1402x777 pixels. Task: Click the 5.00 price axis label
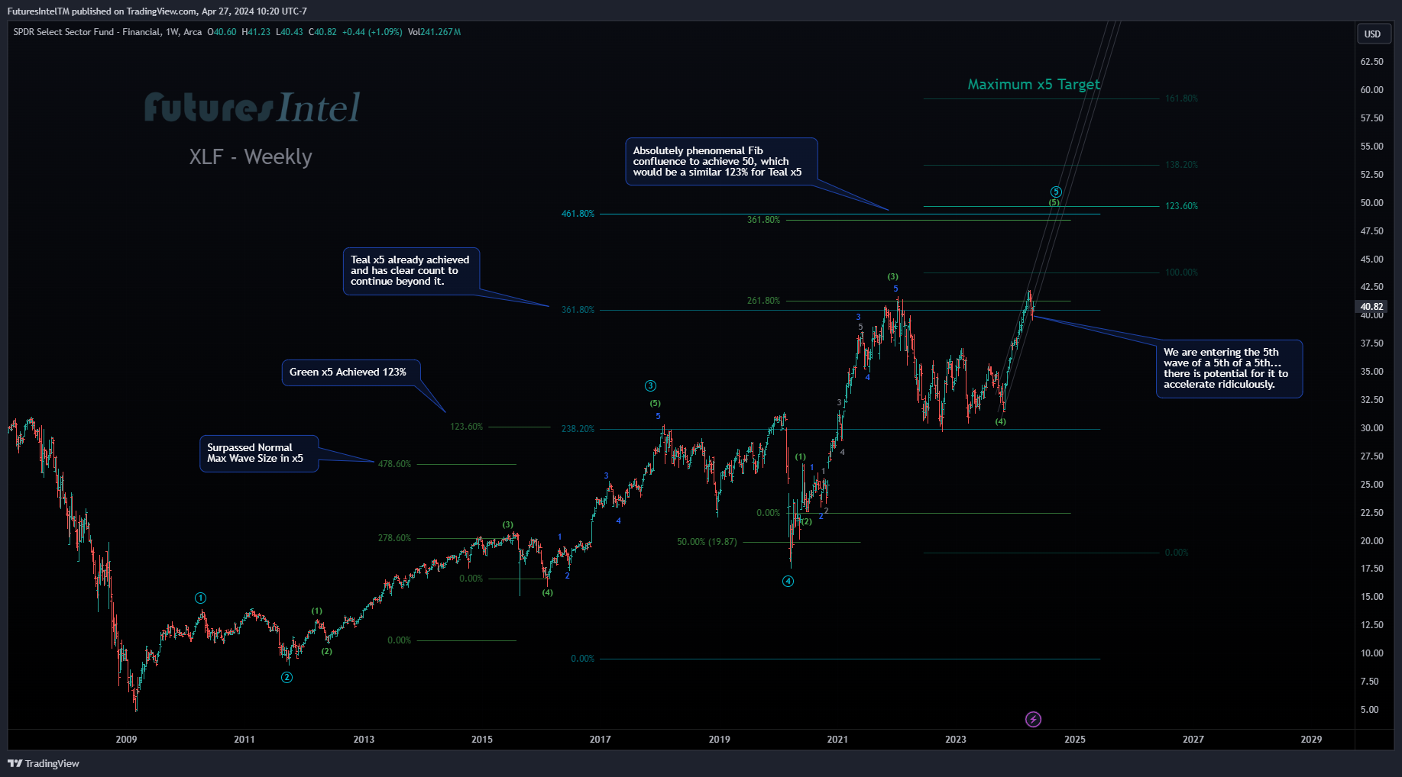1369,710
